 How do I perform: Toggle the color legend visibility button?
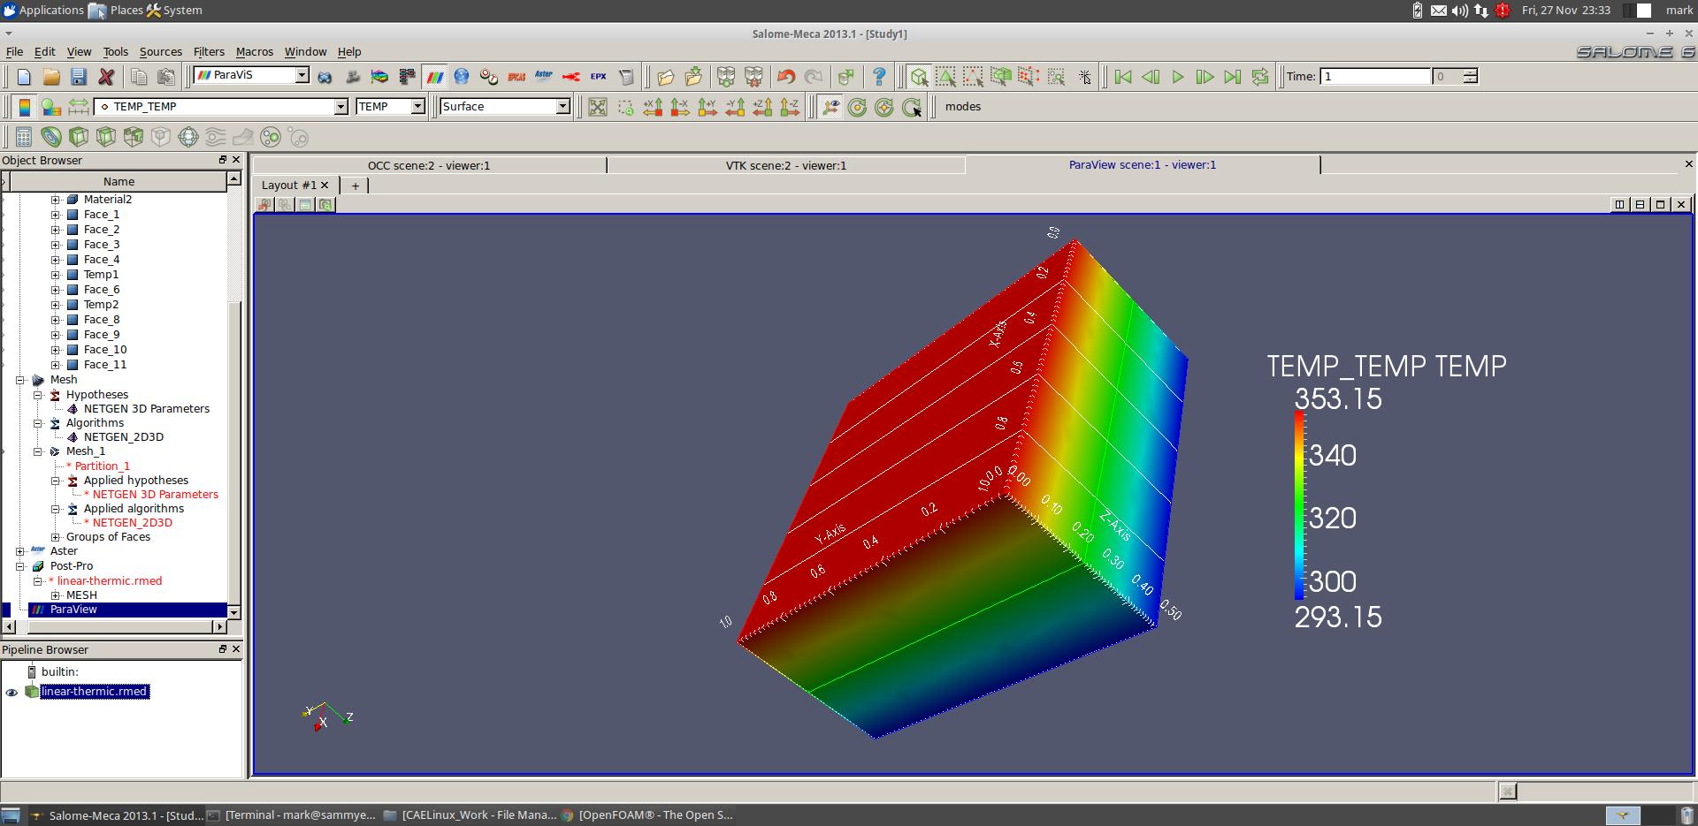[x=24, y=107]
